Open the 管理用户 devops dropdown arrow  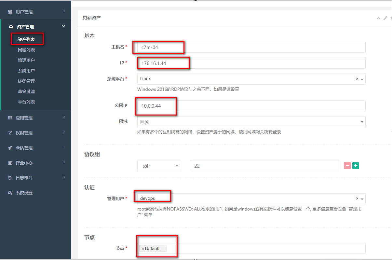click(x=362, y=198)
